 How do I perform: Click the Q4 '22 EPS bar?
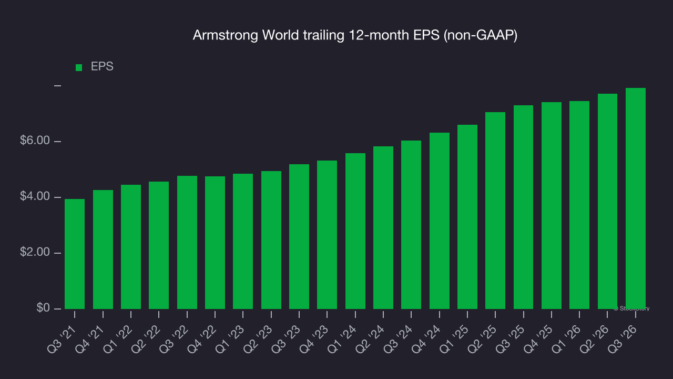(215, 243)
